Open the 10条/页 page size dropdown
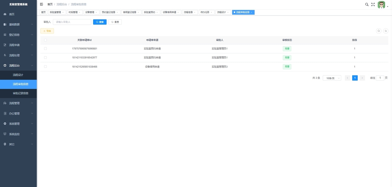The width and height of the screenshot is (392, 187). tap(332, 78)
